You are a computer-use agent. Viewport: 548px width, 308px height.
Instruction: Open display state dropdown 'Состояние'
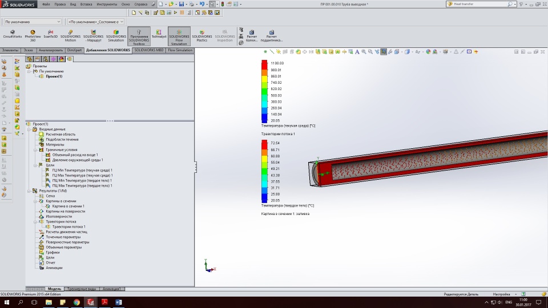coord(95,22)
